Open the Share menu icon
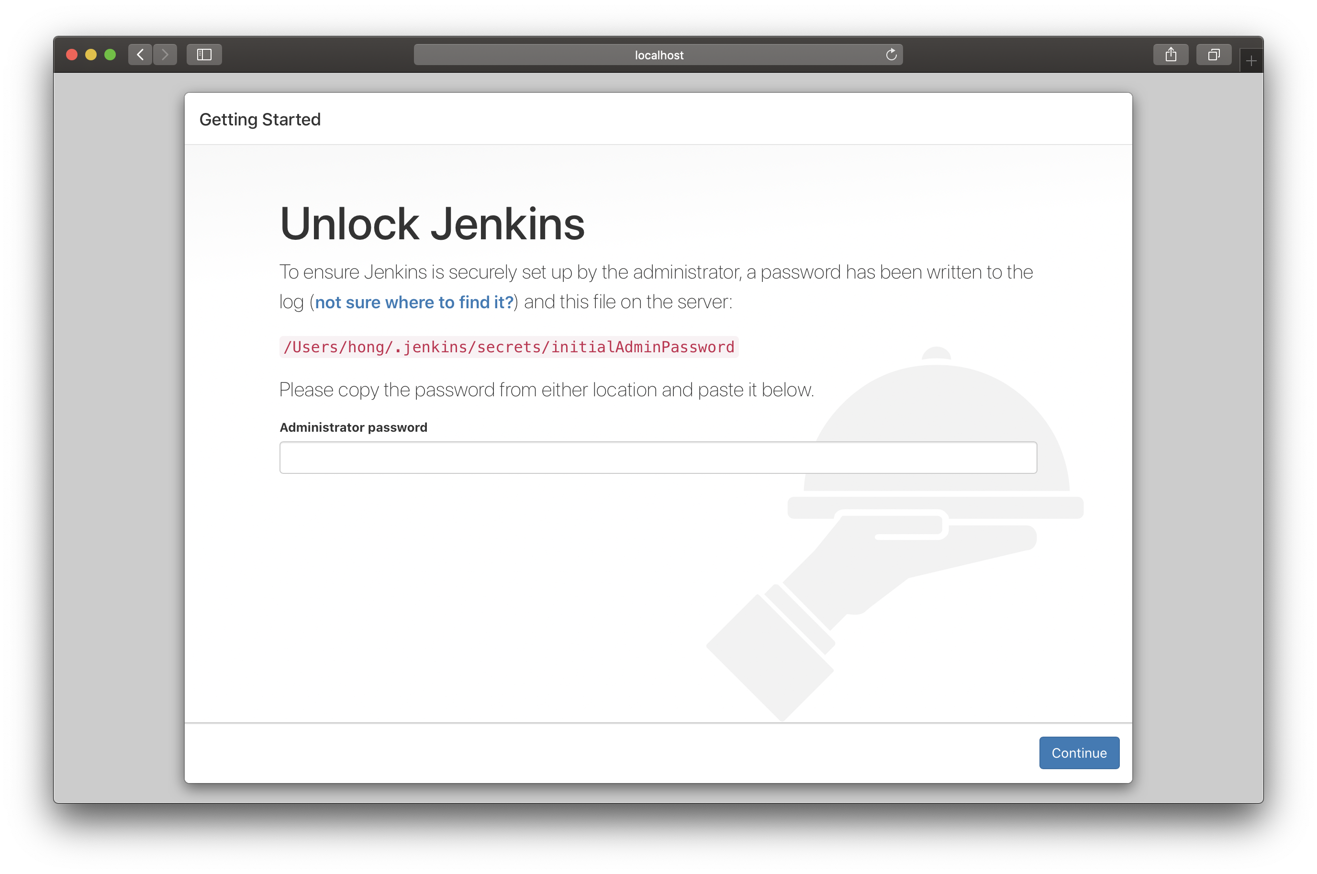 (x=1171, y=55)
